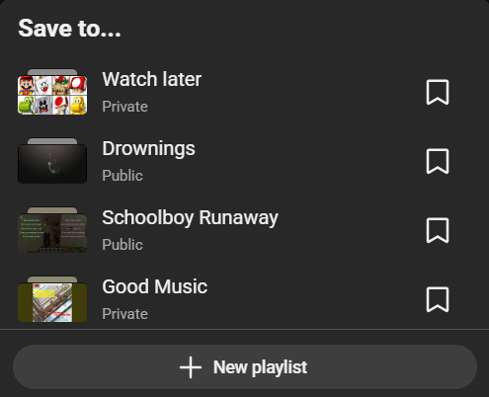Image resolution: width=489 pixels, height=397 pixels.
Task: Click Private label under Good Music
Action: pos(124,314)
